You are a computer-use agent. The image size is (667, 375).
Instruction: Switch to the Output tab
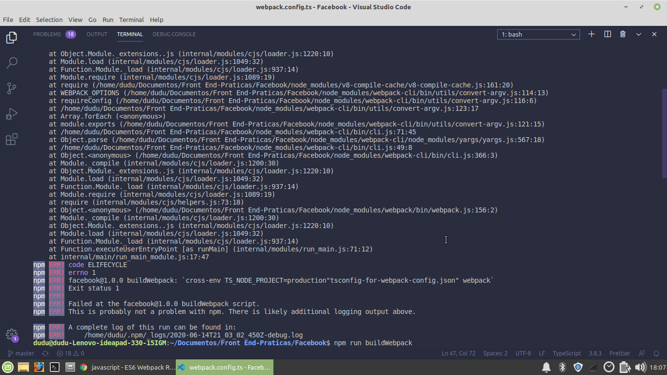click(97, 34)
